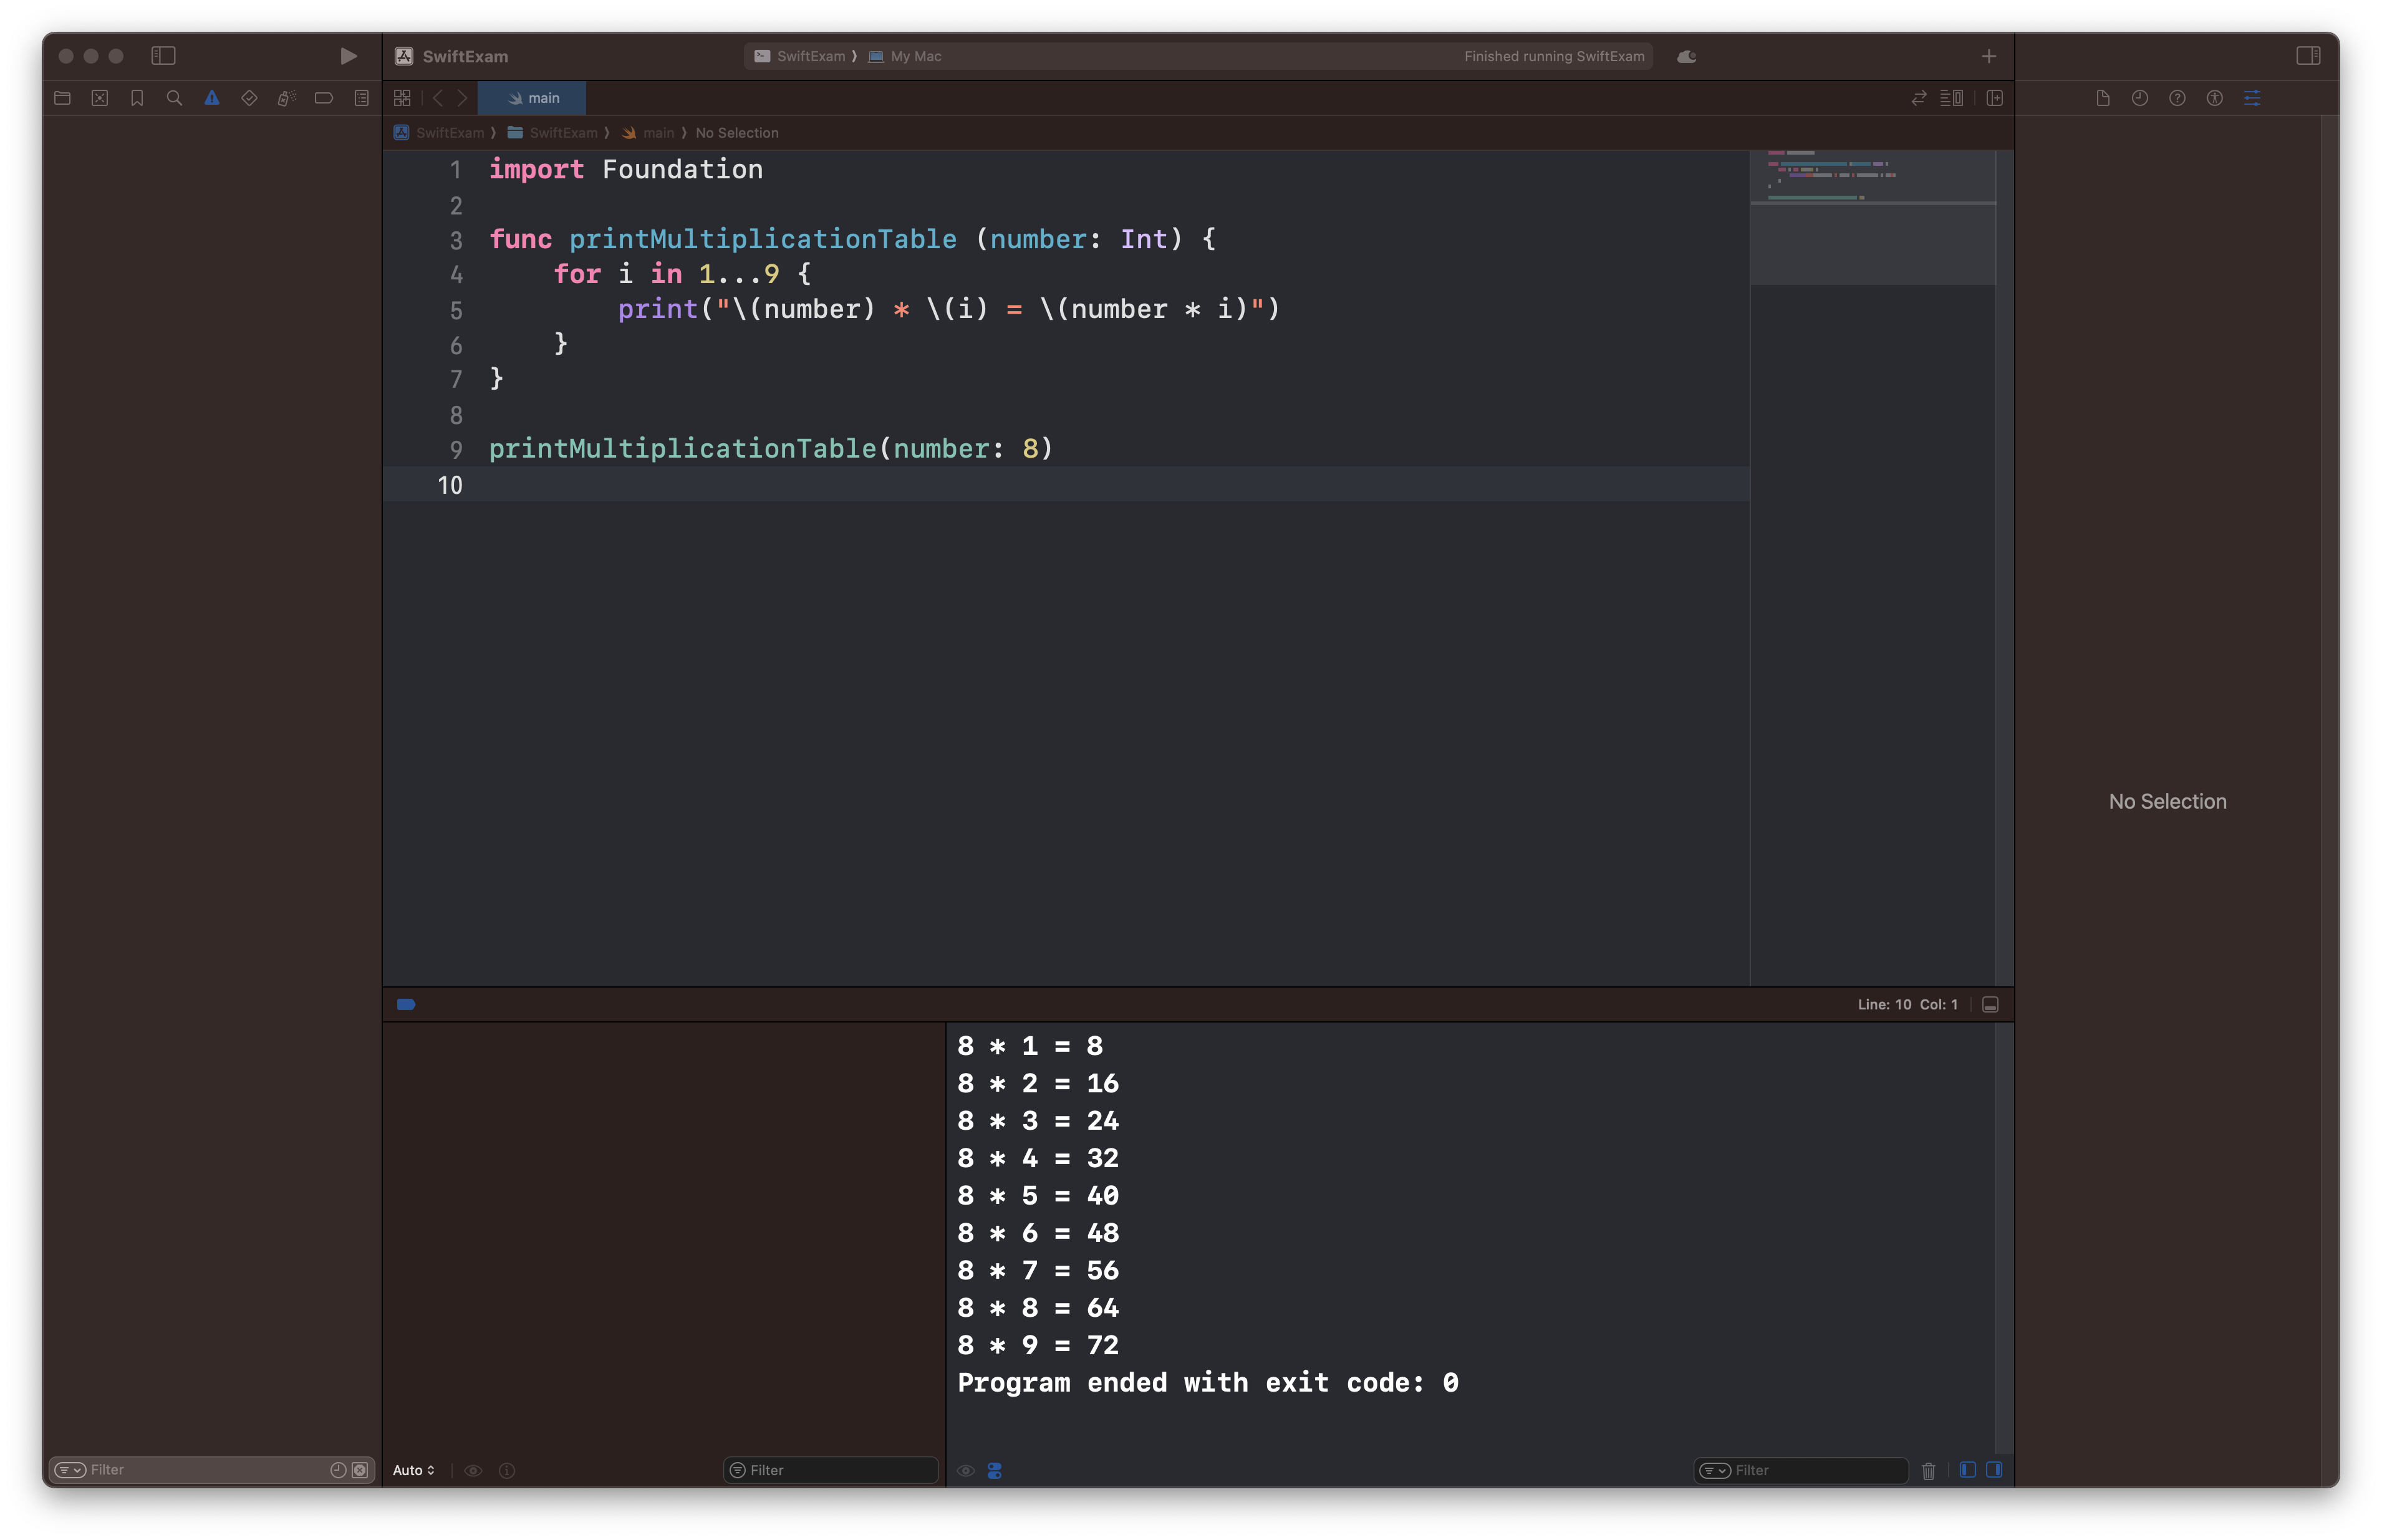
Task: Open the Find navigator magnifier icon
Action: coord(174,98)
